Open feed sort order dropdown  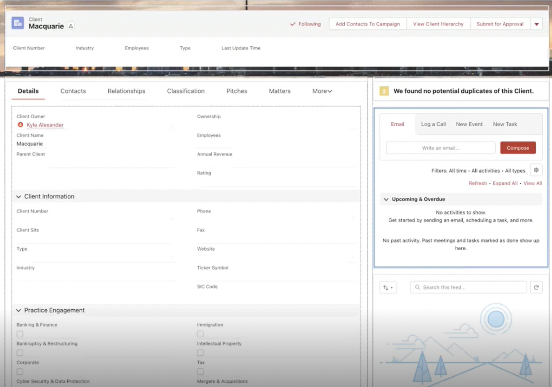pos(388,287)
